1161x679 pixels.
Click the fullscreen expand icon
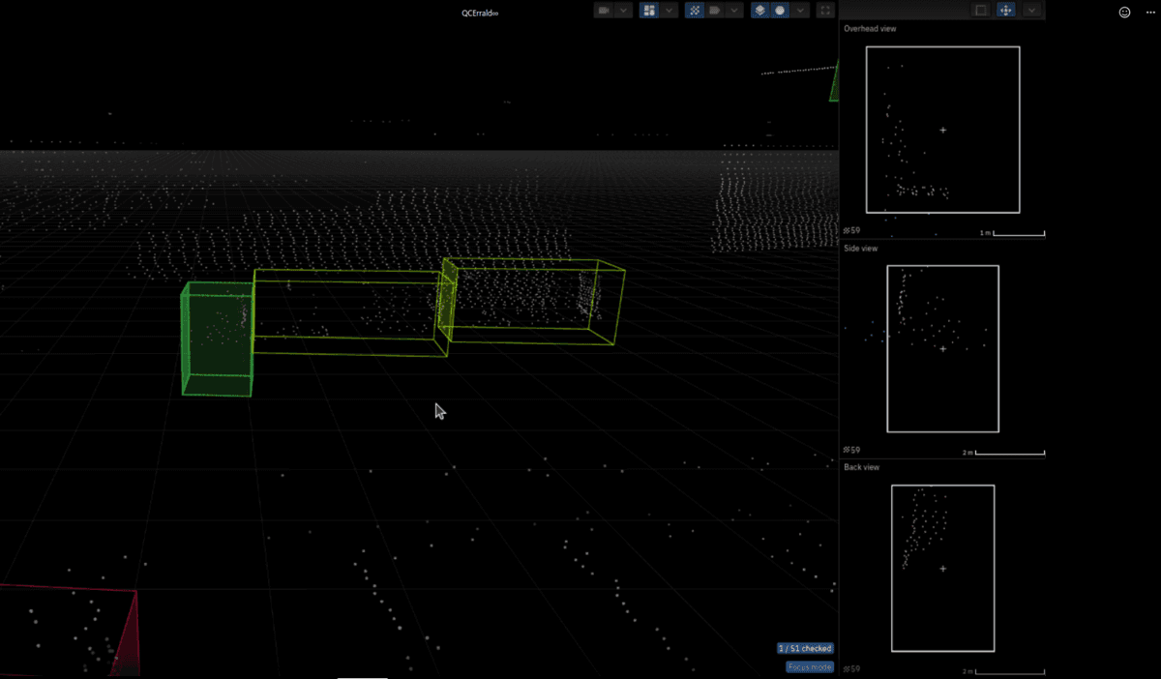click(x=825, y=11)
